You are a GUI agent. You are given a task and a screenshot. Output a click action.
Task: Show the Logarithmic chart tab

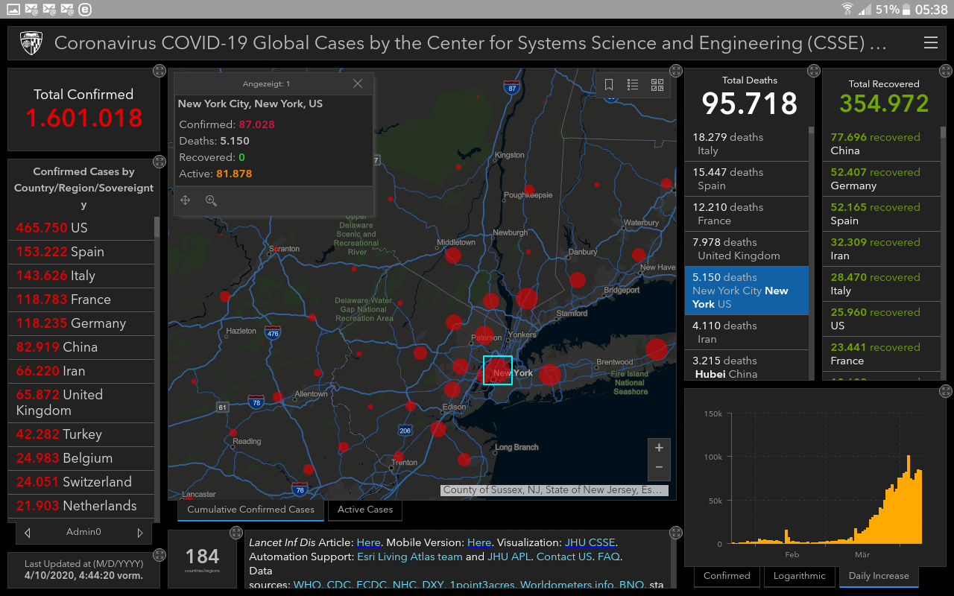point(800,576)
